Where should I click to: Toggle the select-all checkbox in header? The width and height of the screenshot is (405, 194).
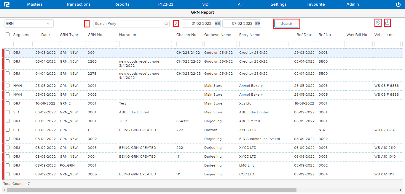point(8,35)
